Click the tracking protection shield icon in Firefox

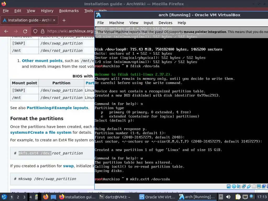[35, 31]
